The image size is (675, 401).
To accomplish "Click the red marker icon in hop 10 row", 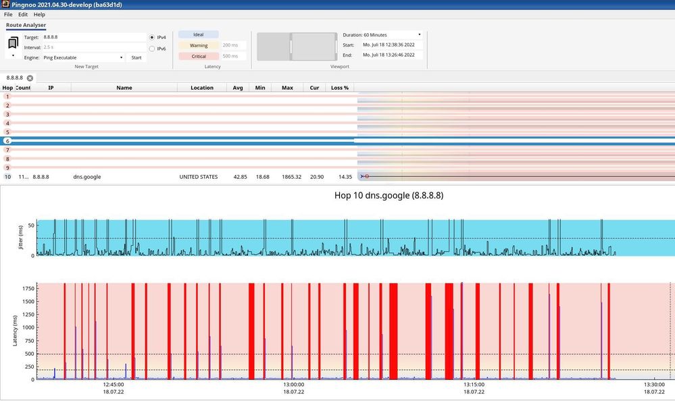I will pyautogui.click(x=367, y=176).
